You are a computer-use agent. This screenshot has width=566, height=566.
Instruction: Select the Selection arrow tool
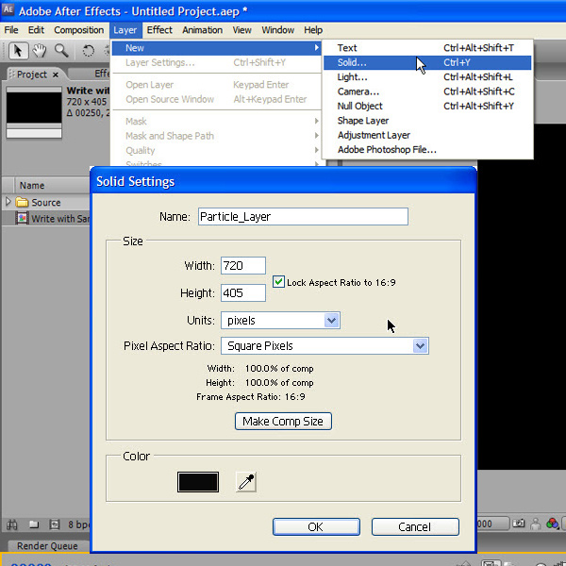tap(18, 50)
